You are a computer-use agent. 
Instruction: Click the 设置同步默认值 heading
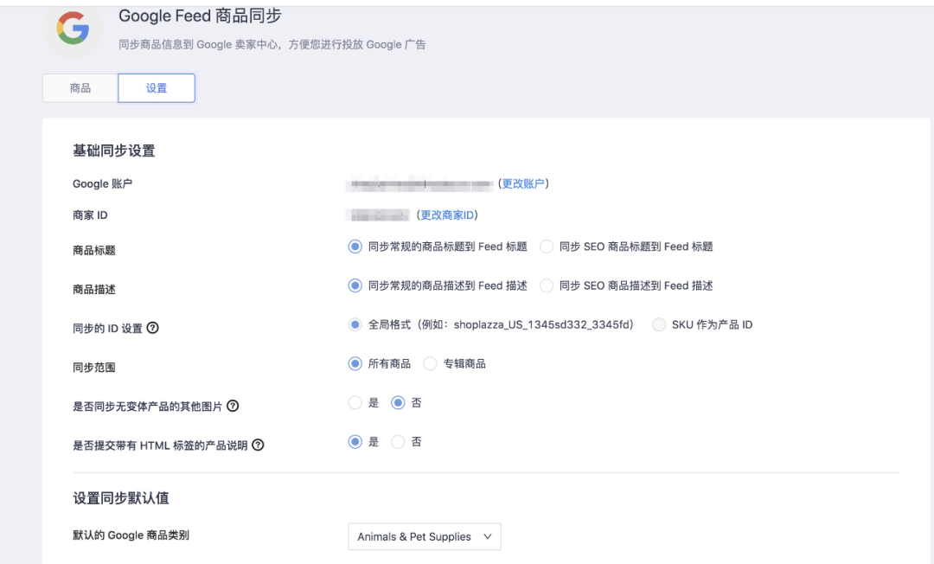[121, 498]
